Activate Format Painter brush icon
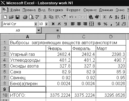 pyautogui.click(x=64, y=17)
